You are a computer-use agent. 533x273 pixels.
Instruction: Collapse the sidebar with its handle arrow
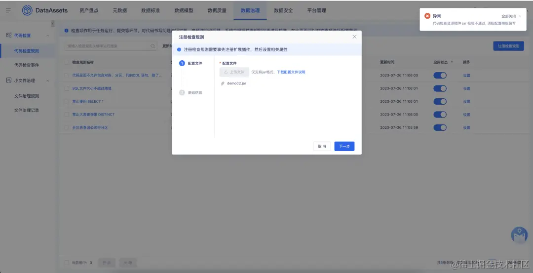(x=53, y=24)
